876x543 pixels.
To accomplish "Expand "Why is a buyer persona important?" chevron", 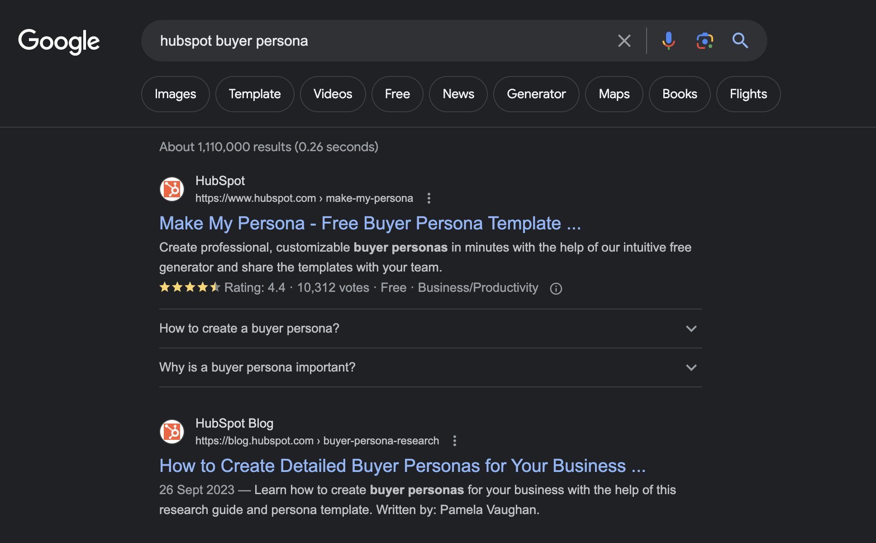I will [691, 367].
